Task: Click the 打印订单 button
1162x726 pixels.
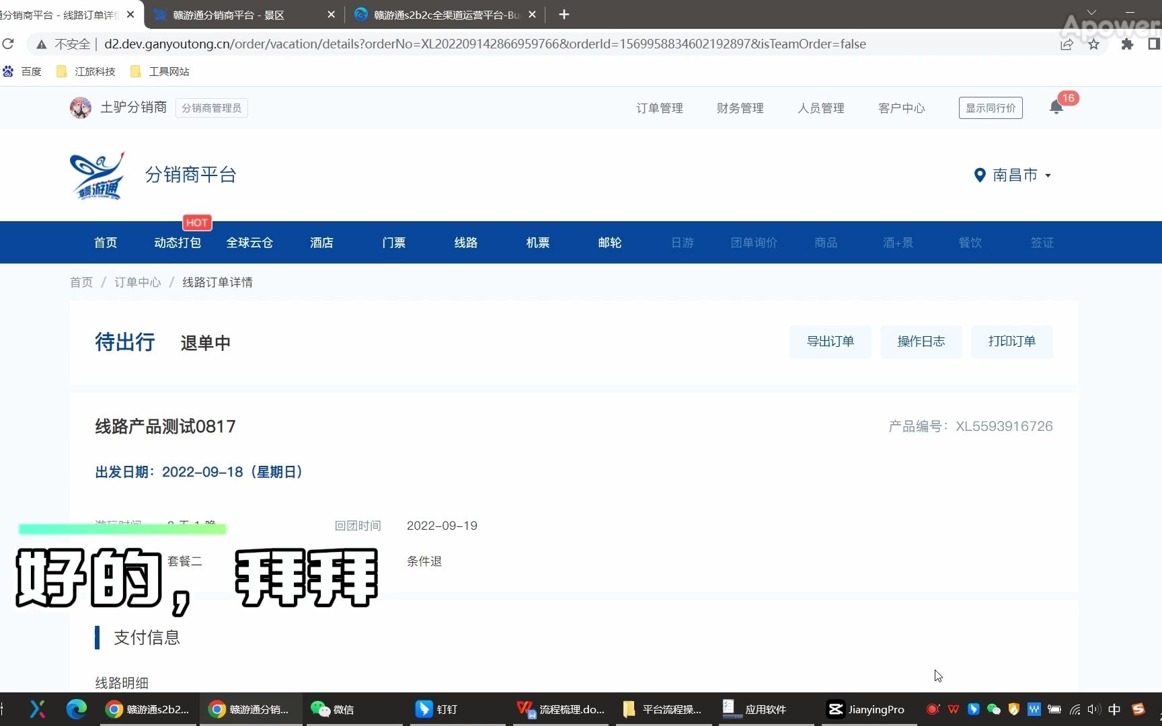Action: coord(1012,341)
